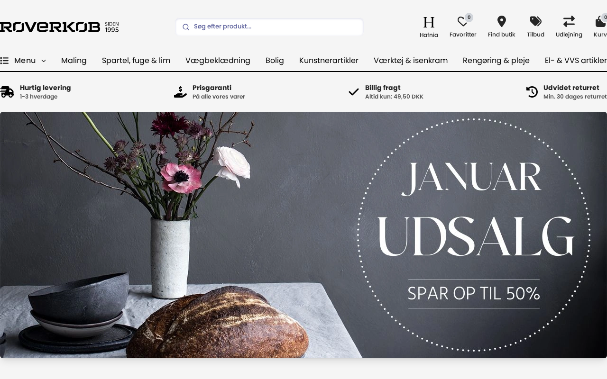Click the search magnifier icon
This screenshot has height=379, width=607.
click(x=186, y=27)
